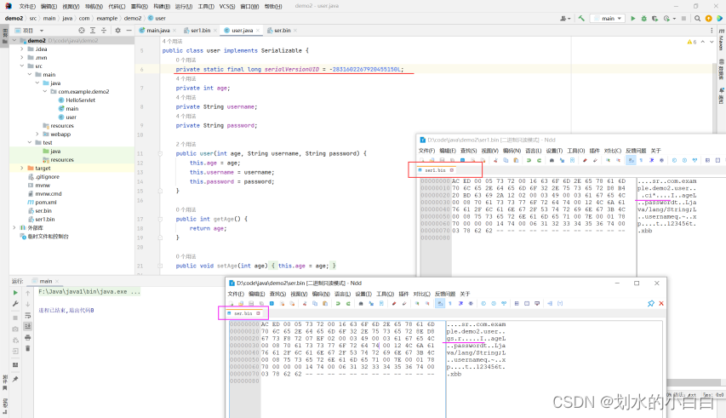Click the Build project hammer icon
This screenshot has width=726, height=418.
click(581, 19)
